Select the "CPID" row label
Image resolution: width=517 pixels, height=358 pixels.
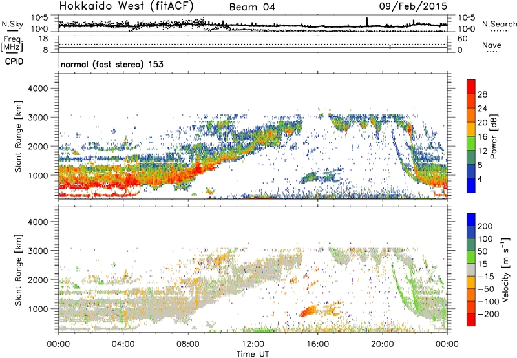14,61
